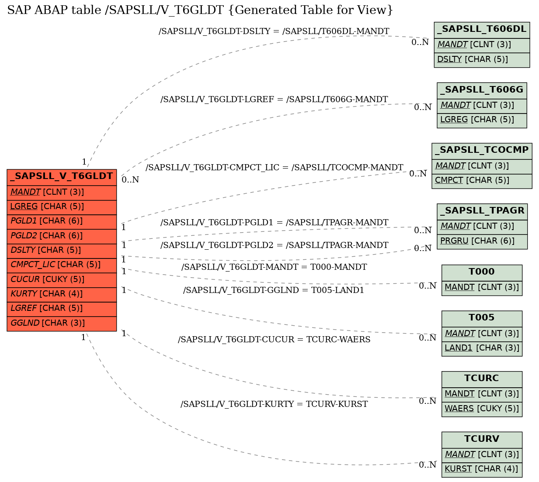Select WAERS [CUKY (5)] in TCURC
The width and height of the screenshot is (539, 482).
pyautogui.click(x=482, y=409)
